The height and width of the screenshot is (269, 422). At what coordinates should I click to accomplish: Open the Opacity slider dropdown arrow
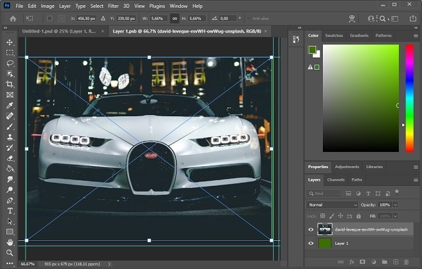coord(395,205)
